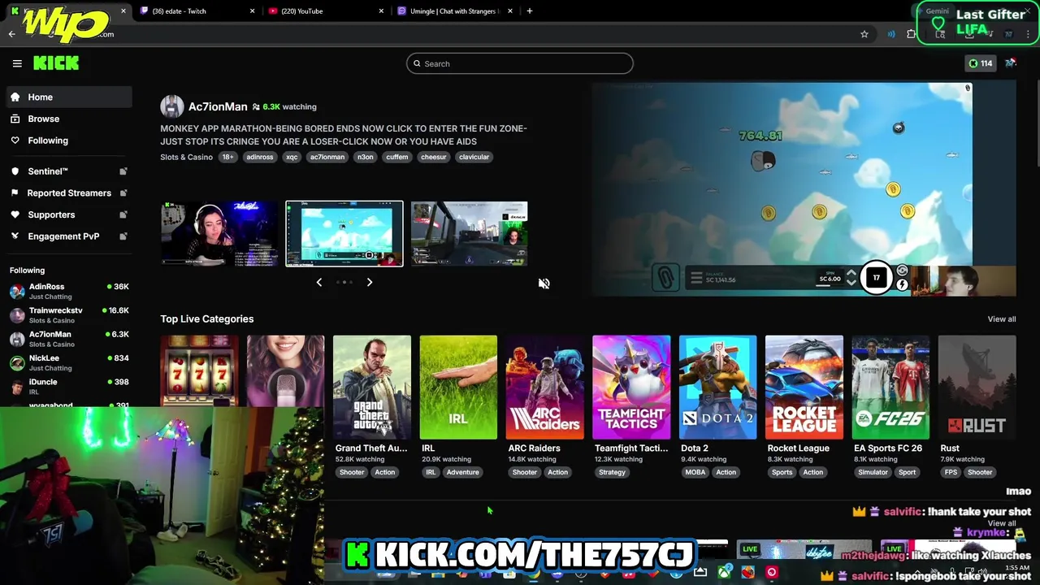Switch to the edate - Twitch browser tab
Image resolution: width=1040 pixels, height=585 pixels.
click(x=199, y=11)
